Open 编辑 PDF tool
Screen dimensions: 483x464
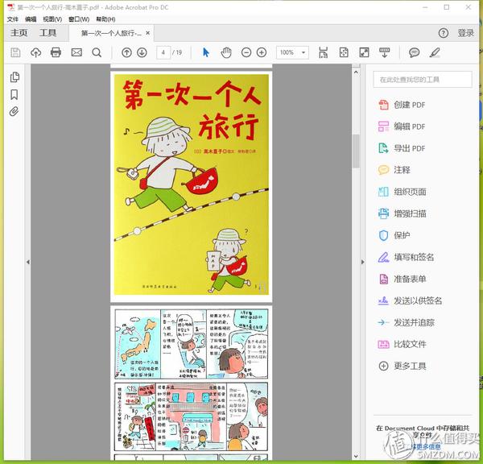tap(402, 126)
